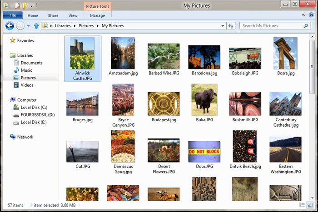Click the Back navigation arrow
This screenshot has height=212, width=318.
(x=9, y=26)
